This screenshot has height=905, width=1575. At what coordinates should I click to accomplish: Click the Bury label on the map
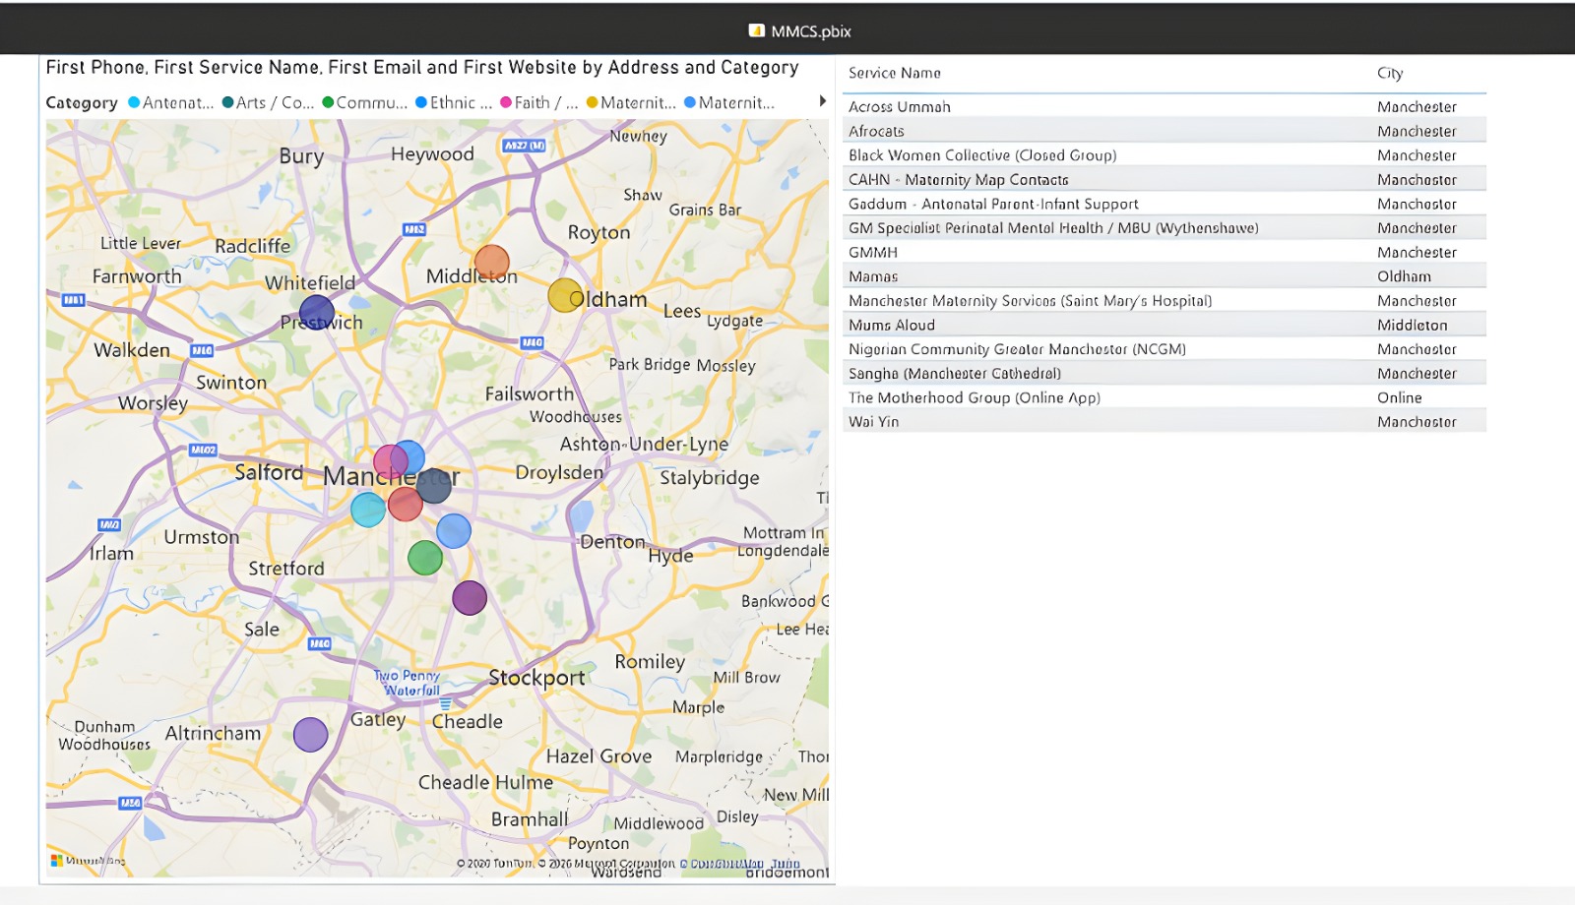coord(301,156)
